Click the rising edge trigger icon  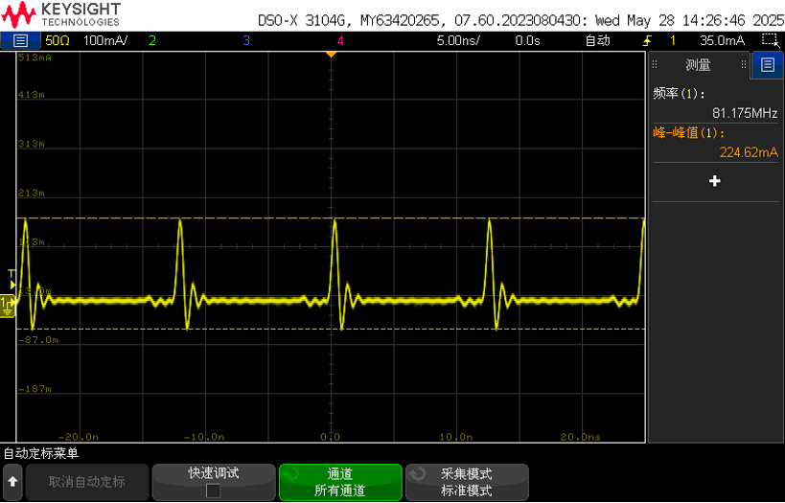point(647,40)
